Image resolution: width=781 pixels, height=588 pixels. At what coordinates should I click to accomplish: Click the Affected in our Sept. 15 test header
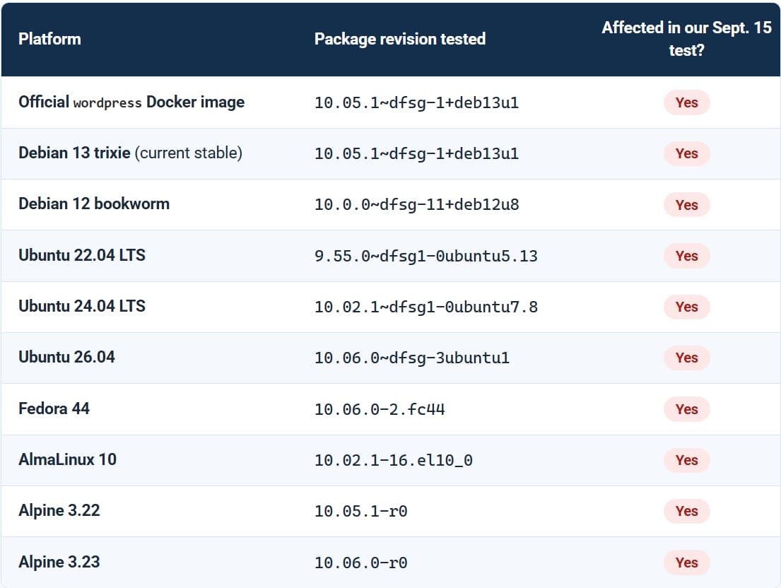(686, 39)
